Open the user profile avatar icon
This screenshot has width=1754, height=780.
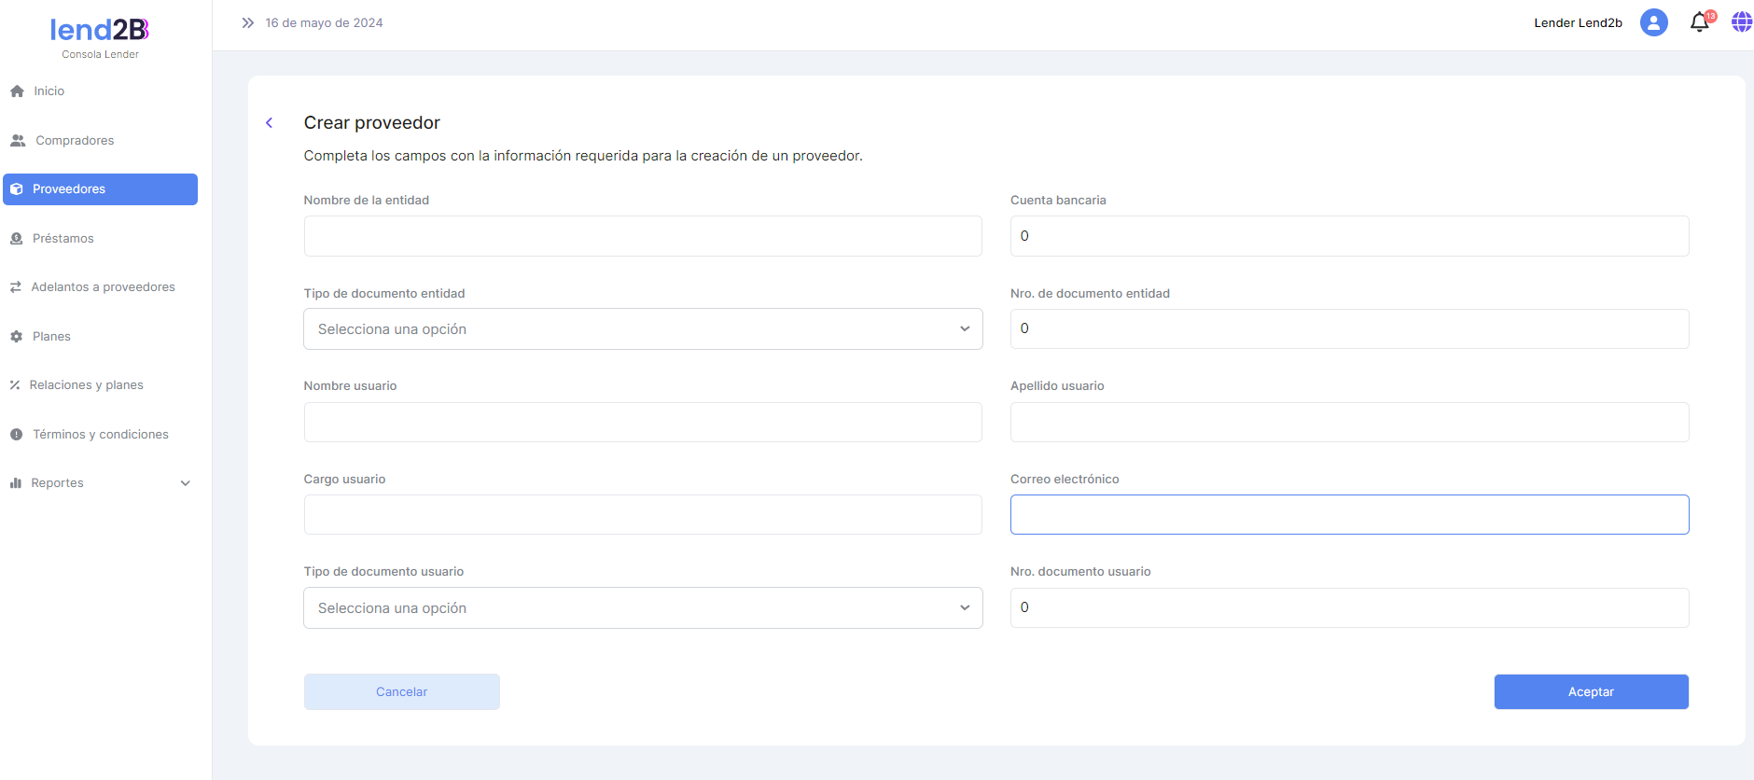[x=1653, y=22]
